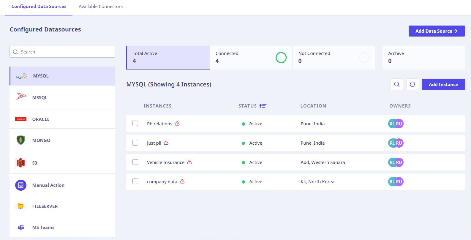Click owner avatars on Just pii row
The width and height of the screenshot is (471, 240).
click(x=396, y=143)
